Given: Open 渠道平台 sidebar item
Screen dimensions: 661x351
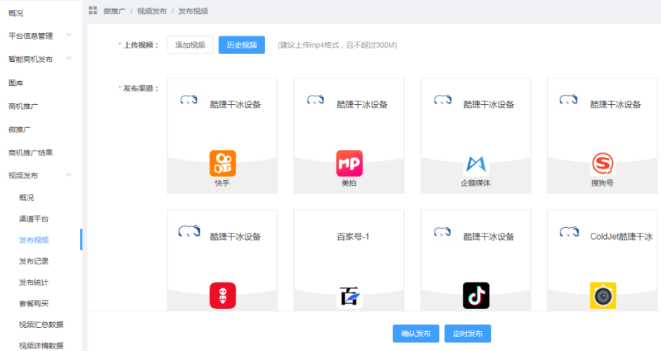Looking at the screenshot, I should [34, 219].
